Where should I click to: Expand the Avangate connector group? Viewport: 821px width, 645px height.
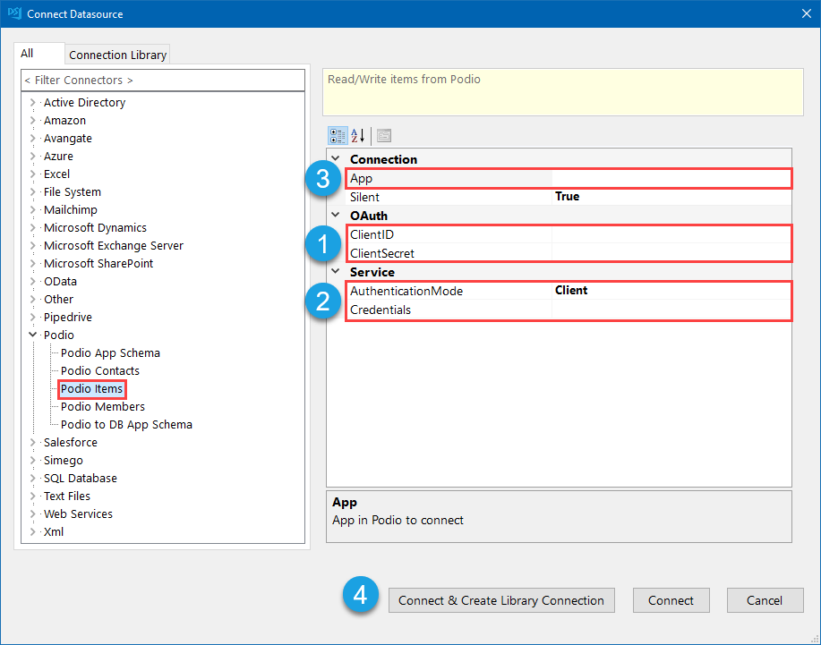(x=32, y=138)
